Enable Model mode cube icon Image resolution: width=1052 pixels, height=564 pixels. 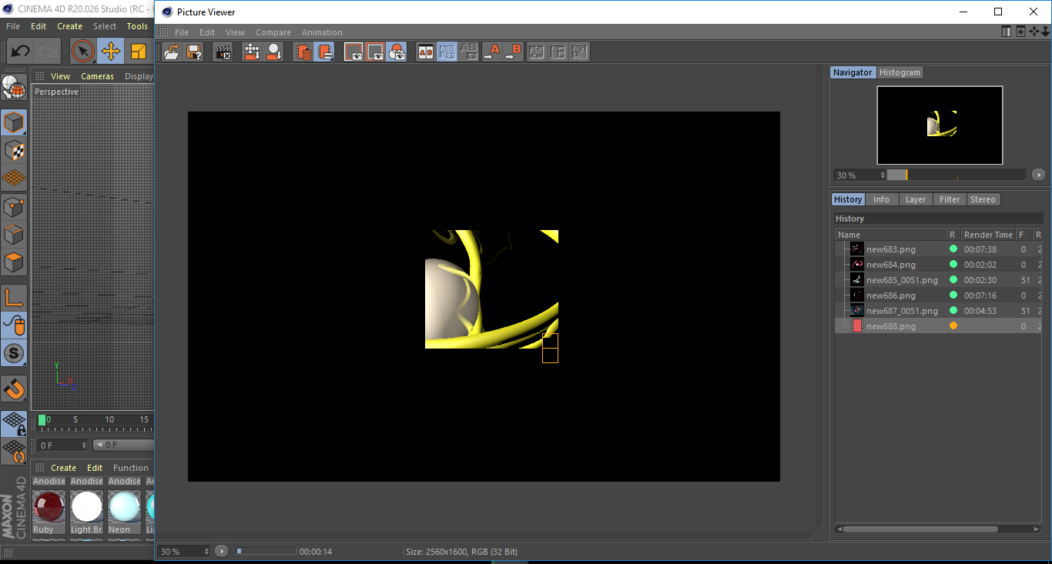pos(14,122)
